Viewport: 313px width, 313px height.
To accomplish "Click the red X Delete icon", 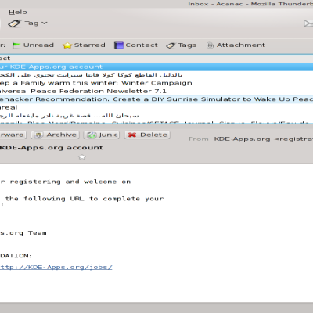I will (x=132, y=135).
